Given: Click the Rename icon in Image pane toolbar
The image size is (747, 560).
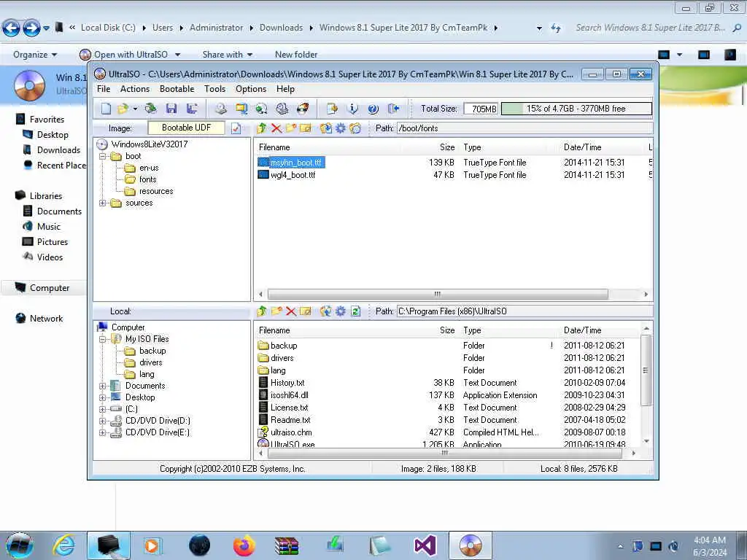Looking at the screenshot, I should pyautogui.click(x=306, y=128).
